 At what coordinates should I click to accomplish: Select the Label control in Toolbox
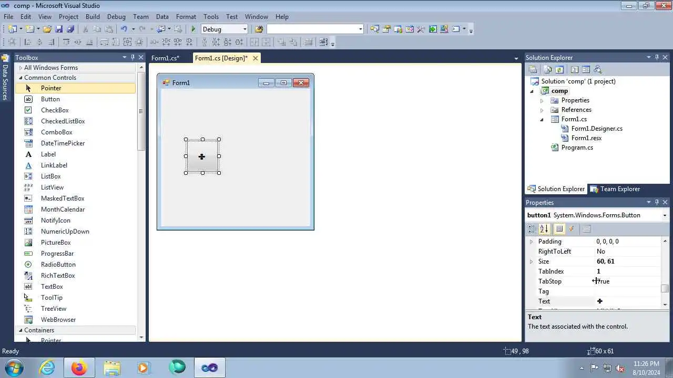pyautogui.click(x=48, y=154)
